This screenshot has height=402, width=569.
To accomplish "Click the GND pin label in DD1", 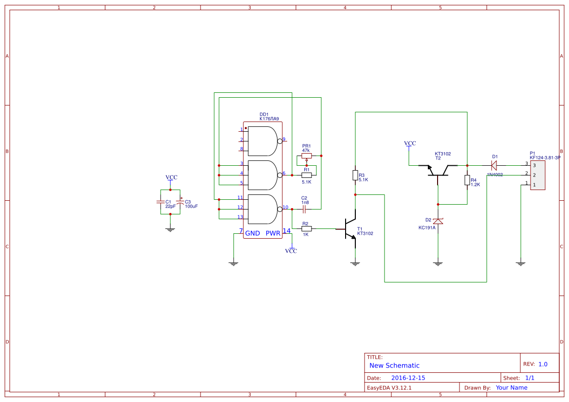I will (x=253, y=233).
